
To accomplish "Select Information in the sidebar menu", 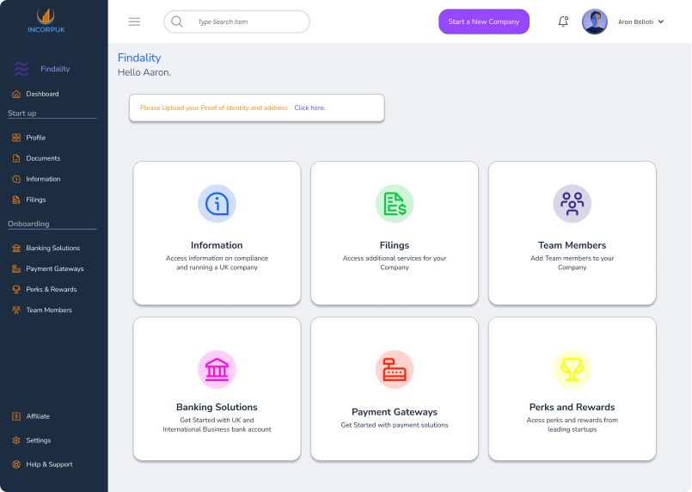I will point(43,179).
